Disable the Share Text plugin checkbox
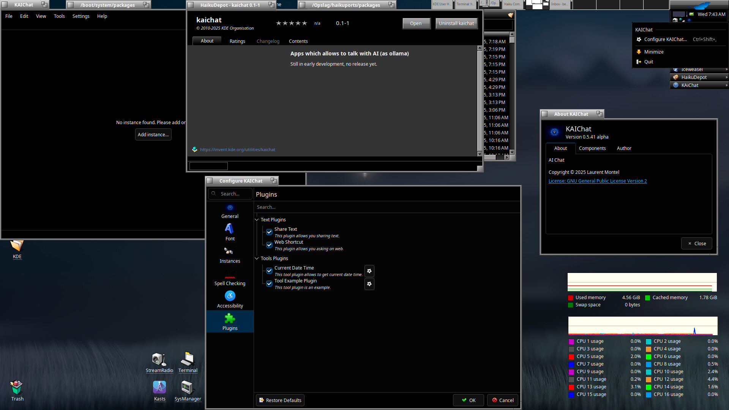Viewport: 729px width, 410px height. 269,232
